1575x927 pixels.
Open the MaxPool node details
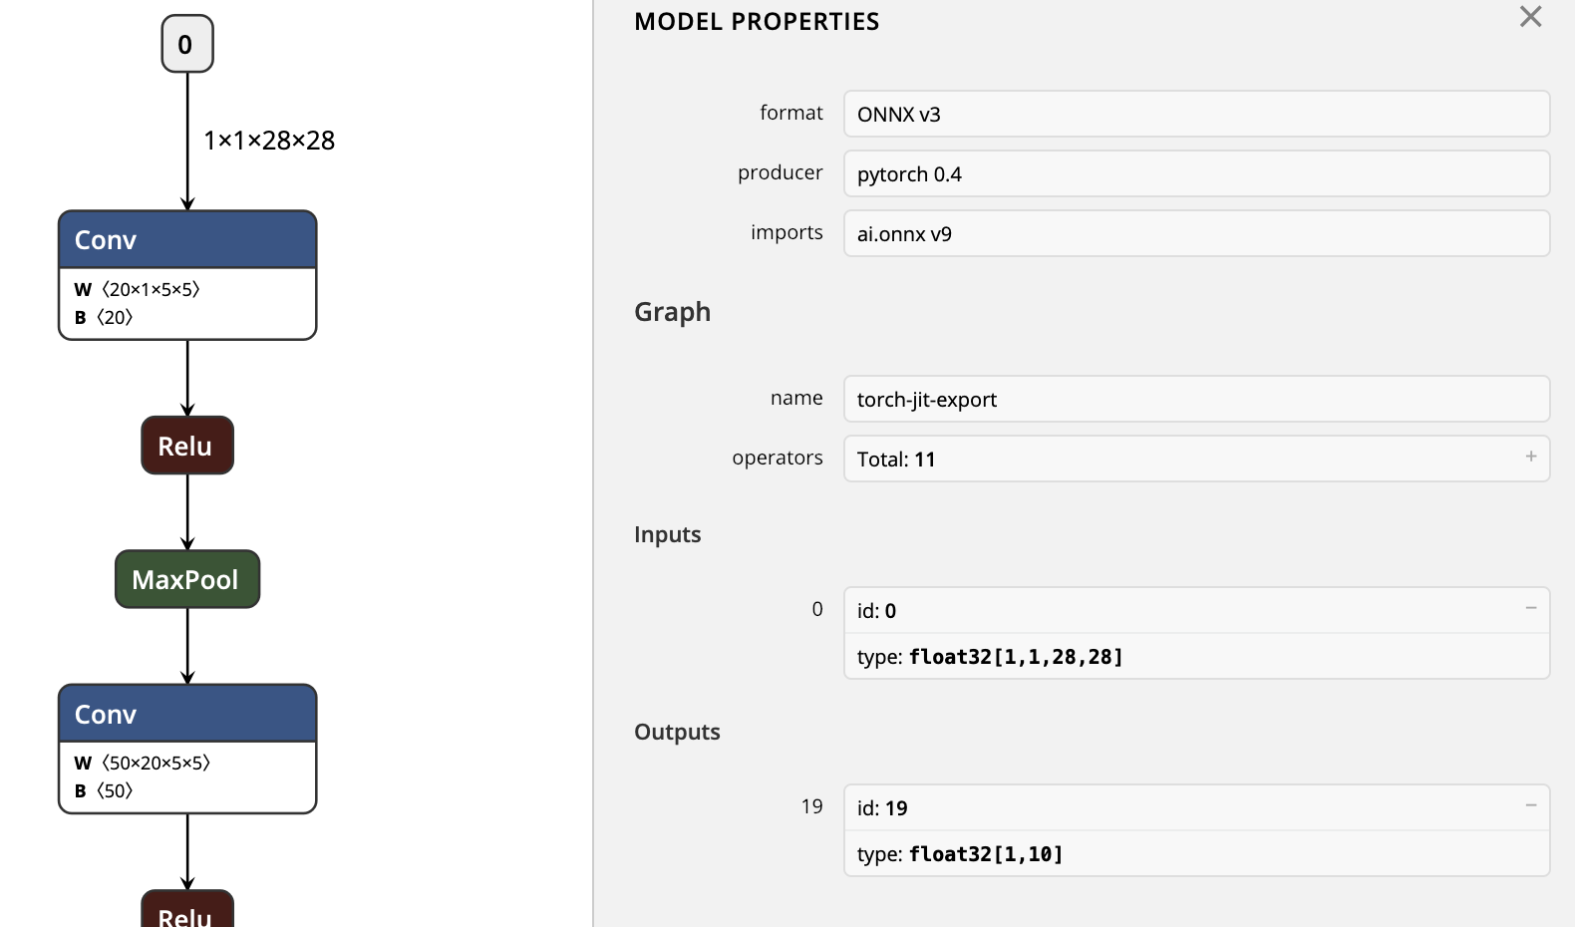[x=186, y=578]
